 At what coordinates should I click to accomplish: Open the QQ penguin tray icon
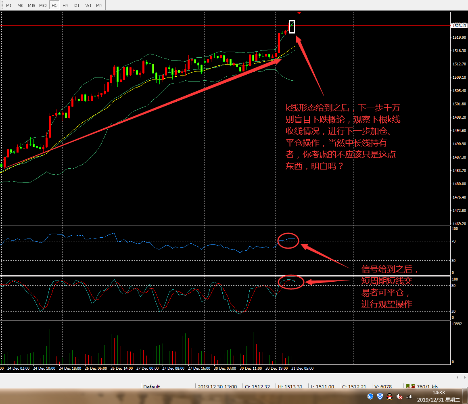389,397
